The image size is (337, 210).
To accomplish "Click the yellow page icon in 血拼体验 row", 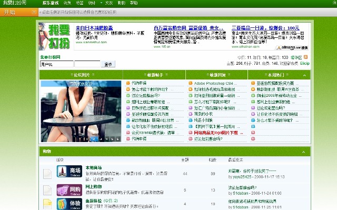I will coord(47,204).
